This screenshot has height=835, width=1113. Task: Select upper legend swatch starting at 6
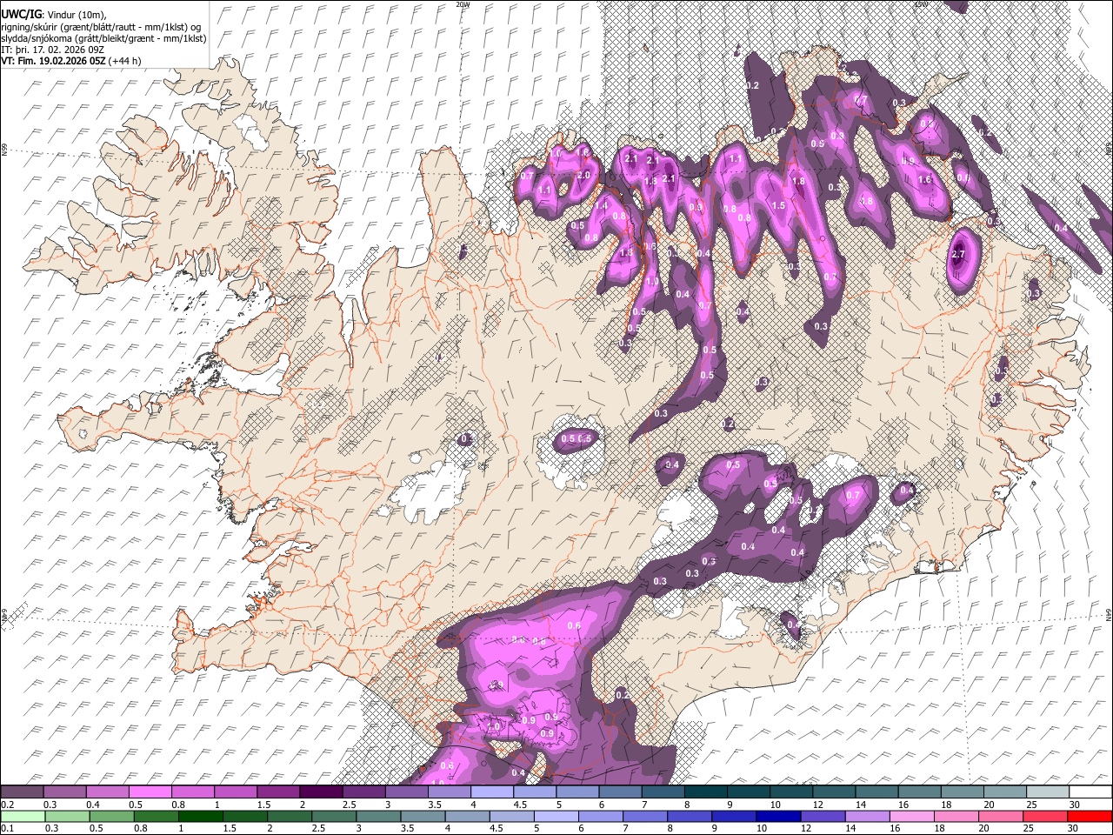point(620,792)
